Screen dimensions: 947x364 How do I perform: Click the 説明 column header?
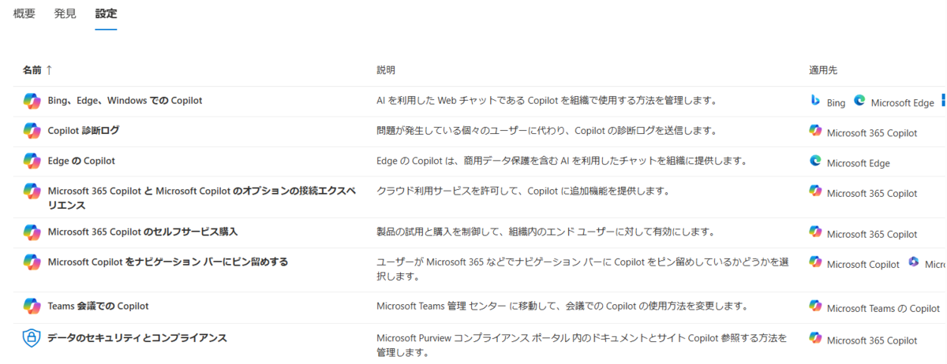(386, 70)
